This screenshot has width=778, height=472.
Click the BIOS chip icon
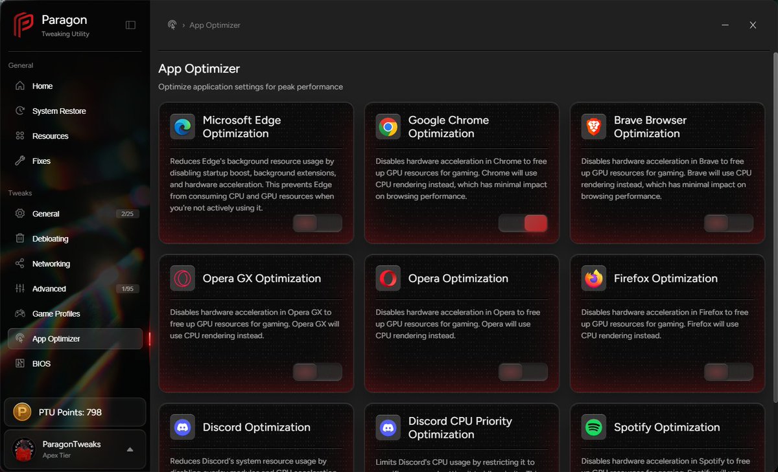(x=20, y=363)
